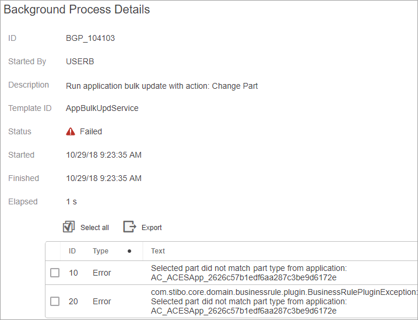Image resolution: width=418 pixels, height=320 pixels.
Task: Click the Background Process Details heading
Action: tap(77, 9)
